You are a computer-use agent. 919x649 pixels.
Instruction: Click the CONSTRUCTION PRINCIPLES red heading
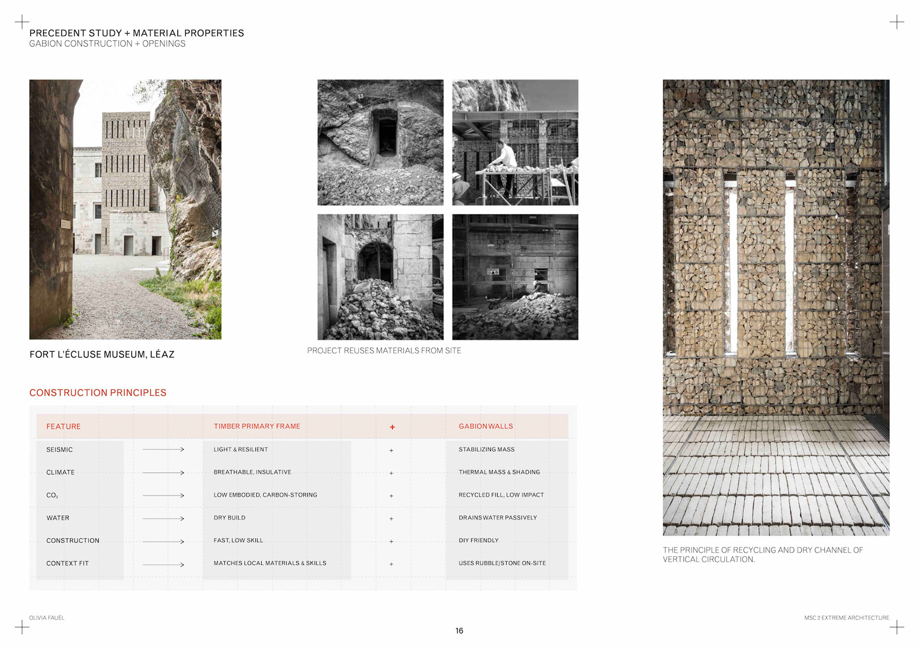(98, 393)
